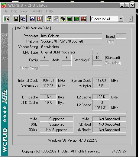The image size is (139, 157).
Task: Click the Family value 6
Action: pos(44,58)
